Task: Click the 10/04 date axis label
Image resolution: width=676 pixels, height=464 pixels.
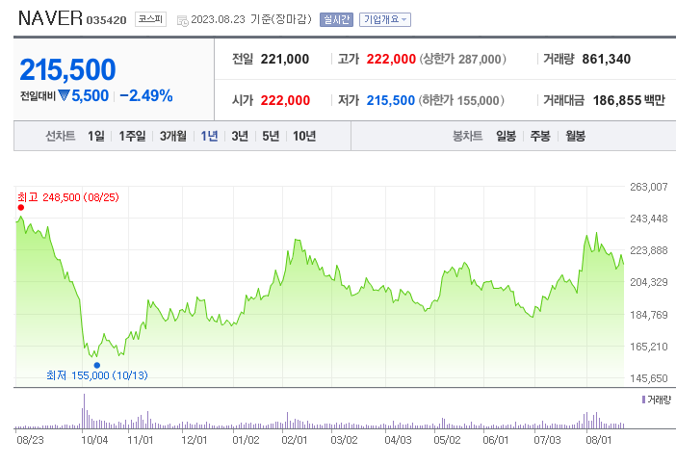Action: click(x=94, y=440)
